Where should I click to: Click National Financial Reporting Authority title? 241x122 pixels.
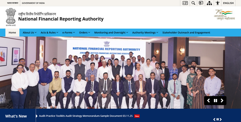tap(61, 19)
